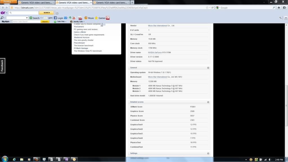
Task: Bookmark this page with the star icon
Action: pyautogui.click(x=207, y=8)
